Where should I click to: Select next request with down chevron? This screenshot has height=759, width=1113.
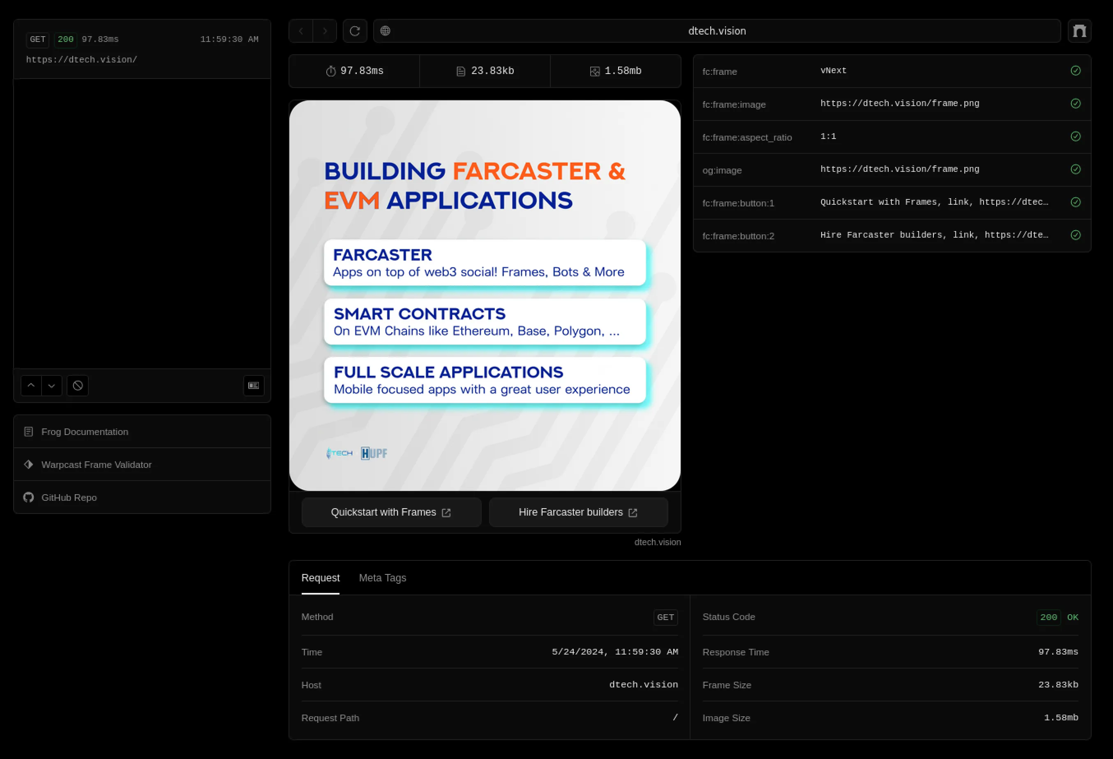(x=52, y=385)
